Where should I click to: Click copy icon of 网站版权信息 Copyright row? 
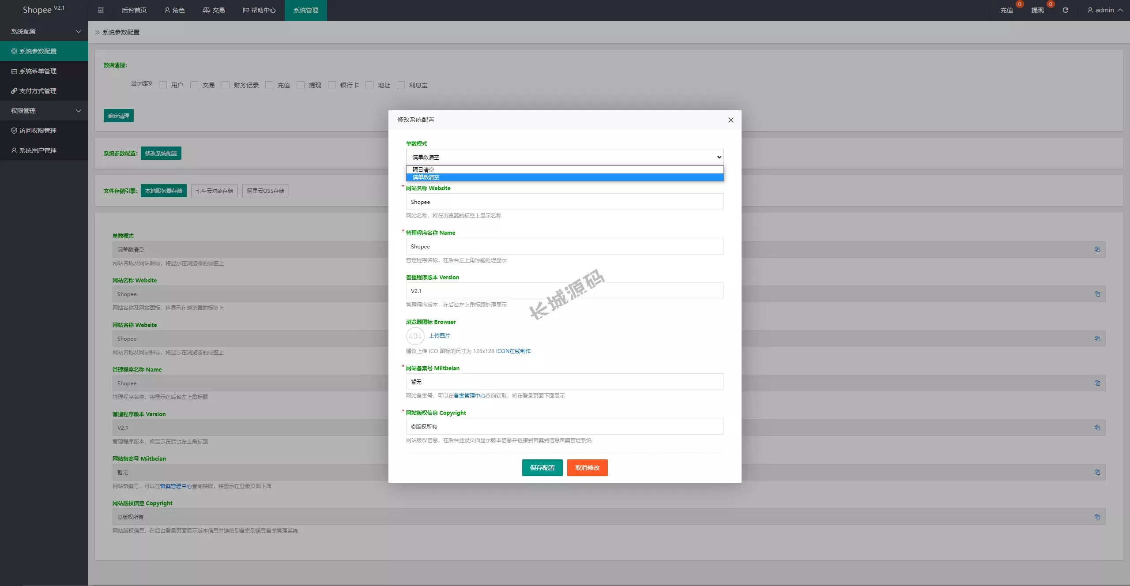[x=1097, y=517]
